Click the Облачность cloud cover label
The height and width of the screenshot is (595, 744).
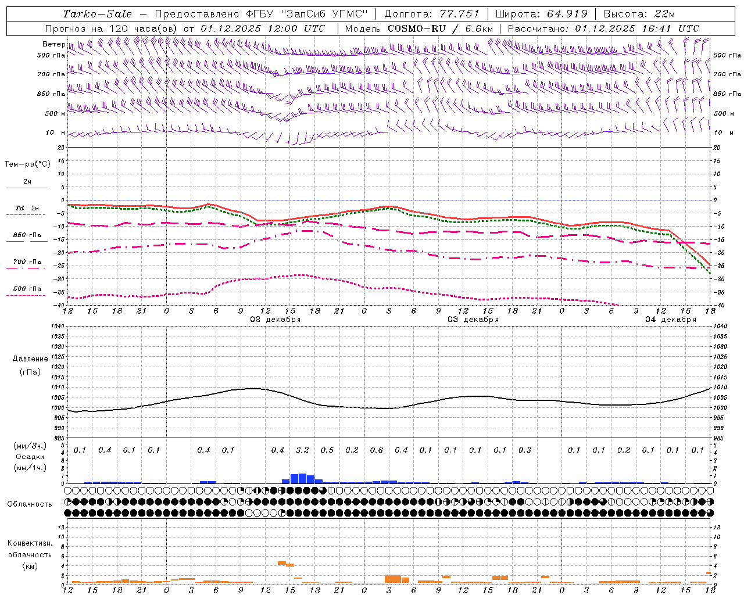[x=30, y=504]
